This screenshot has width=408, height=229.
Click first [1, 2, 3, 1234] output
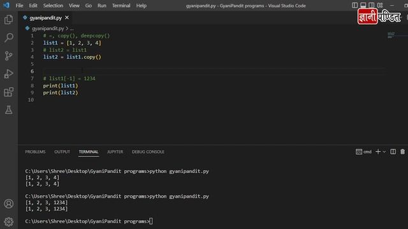pos(47,202)
